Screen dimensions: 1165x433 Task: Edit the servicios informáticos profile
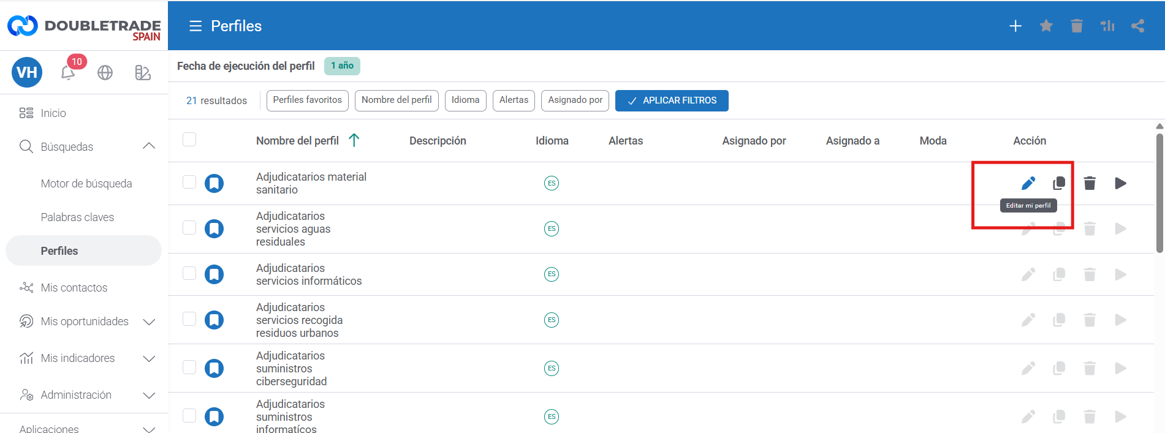[1028, 274]
